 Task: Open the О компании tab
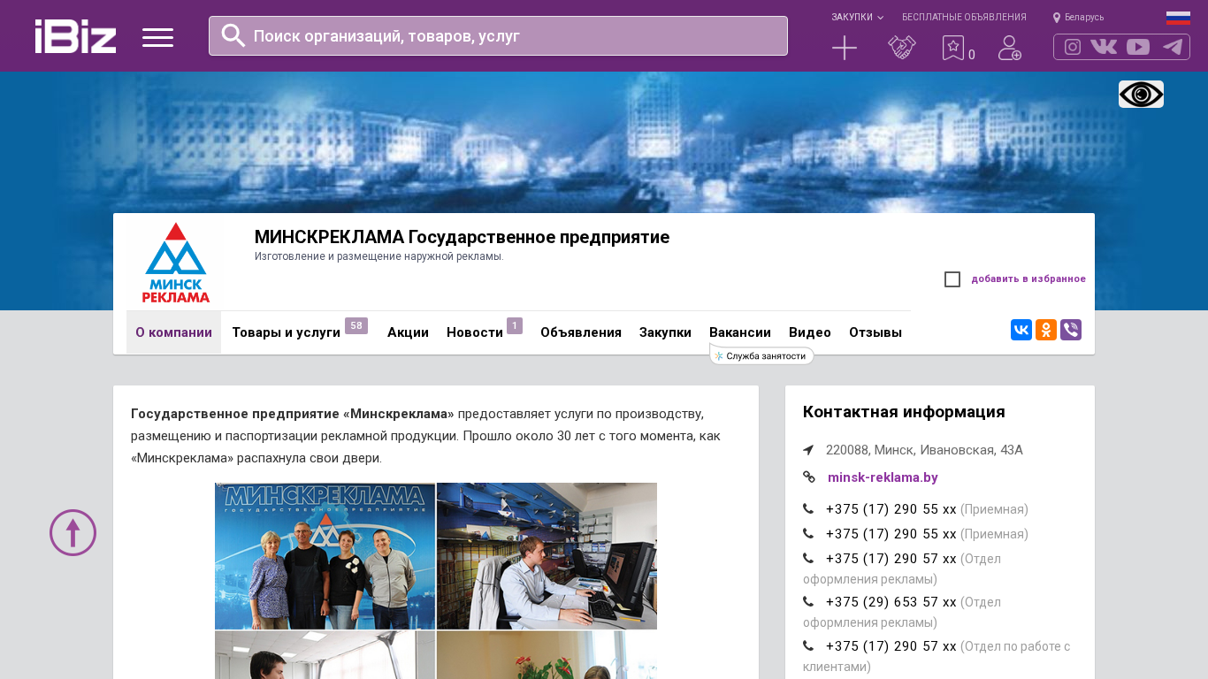coord(173,332)
